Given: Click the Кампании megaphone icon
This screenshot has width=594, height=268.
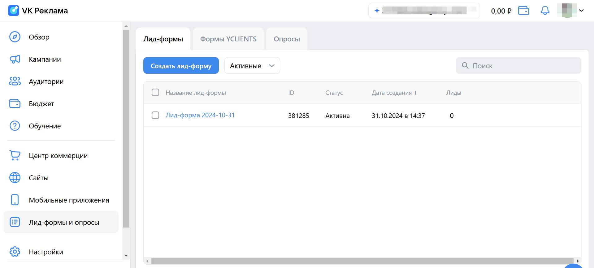Looking at the screenshot, I should tap(15, 59).
